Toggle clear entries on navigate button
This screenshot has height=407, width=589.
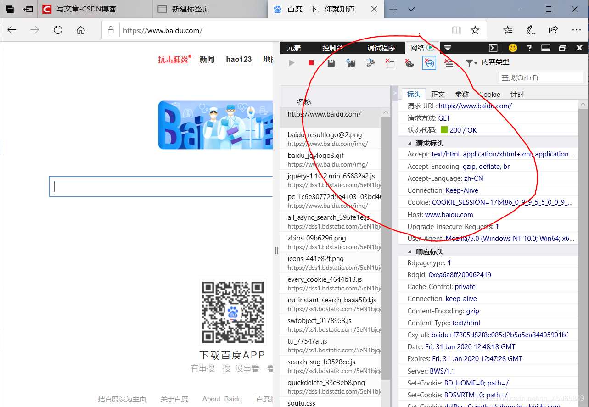tap(429, 63)
